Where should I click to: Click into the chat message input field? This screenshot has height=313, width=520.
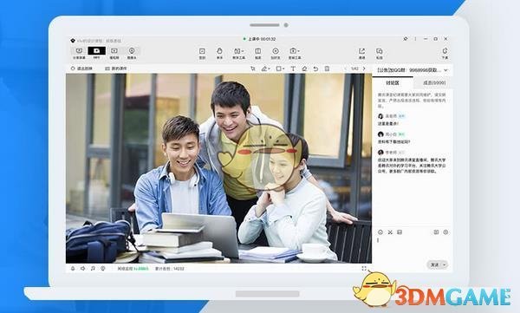click(413, 247)
